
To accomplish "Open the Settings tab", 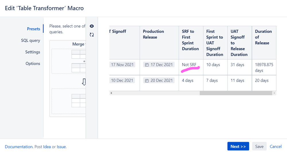I will coord(32,52).
